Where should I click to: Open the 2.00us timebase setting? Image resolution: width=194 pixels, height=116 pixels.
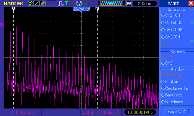tap(145, 3)
